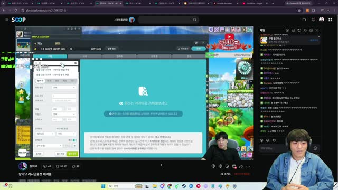This screenshot has width=338, height=190.
Task: Open the notifications bell
Action: coord(313,20)
